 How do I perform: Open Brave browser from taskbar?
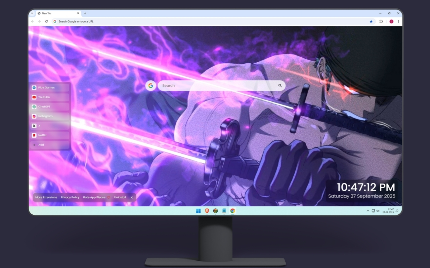(207, 211)
